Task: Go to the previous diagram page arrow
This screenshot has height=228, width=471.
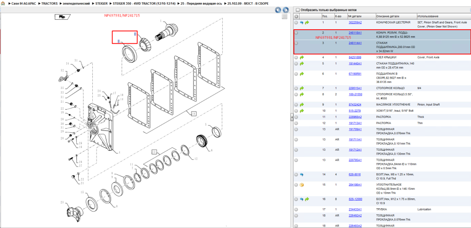Action: tap(278, 10)
